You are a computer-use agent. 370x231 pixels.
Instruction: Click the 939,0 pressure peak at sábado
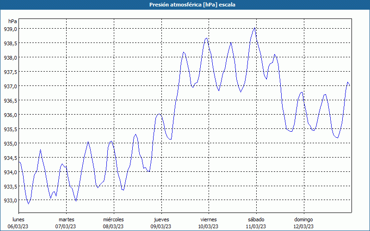click(x=255, y=28)
